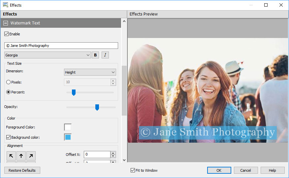Decrease Offset X with down arrow
This screenshot has height=178, width=289.
click(113, 156)
